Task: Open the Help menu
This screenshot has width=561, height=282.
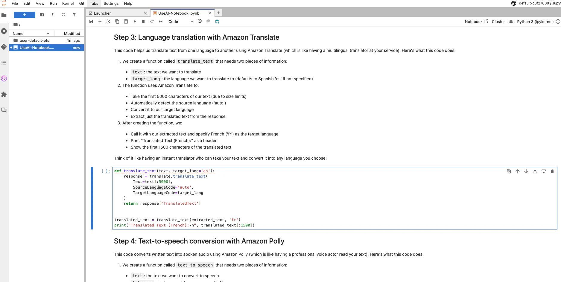Action: (128, 3)
